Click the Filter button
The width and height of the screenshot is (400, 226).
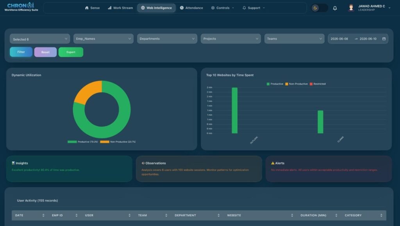(21, 52)
